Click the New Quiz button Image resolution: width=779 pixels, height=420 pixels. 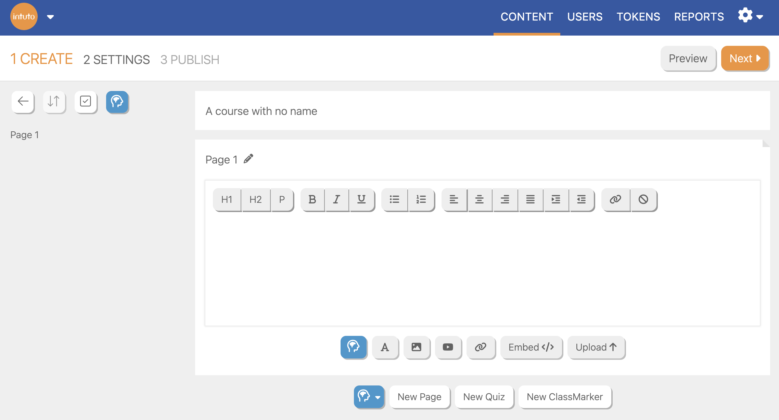click(484, 397)
